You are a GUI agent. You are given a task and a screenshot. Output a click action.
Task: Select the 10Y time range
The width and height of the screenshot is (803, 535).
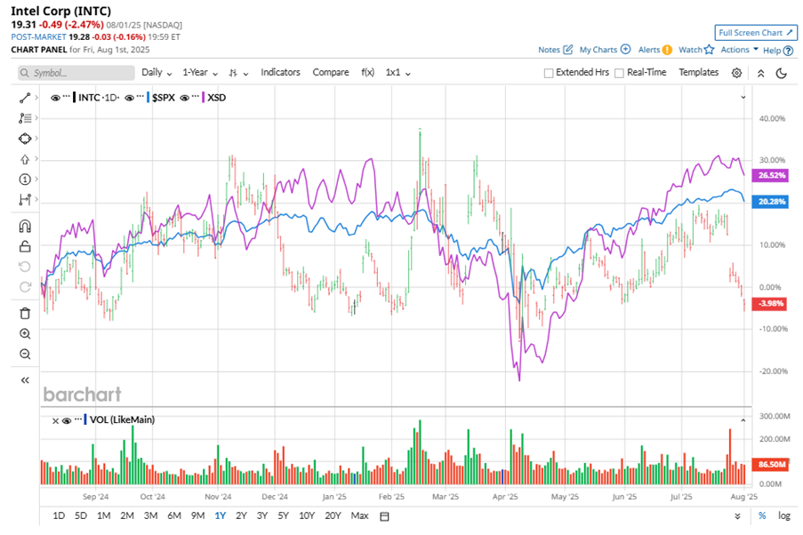pyautogui.click(x=307, y=515)
